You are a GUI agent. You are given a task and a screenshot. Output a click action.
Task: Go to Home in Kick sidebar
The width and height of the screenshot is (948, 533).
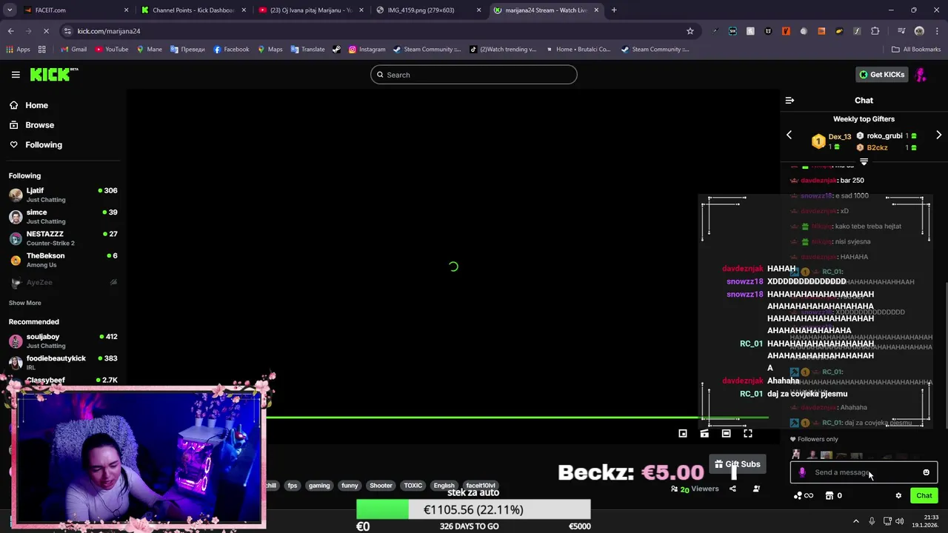click(36, 105)
